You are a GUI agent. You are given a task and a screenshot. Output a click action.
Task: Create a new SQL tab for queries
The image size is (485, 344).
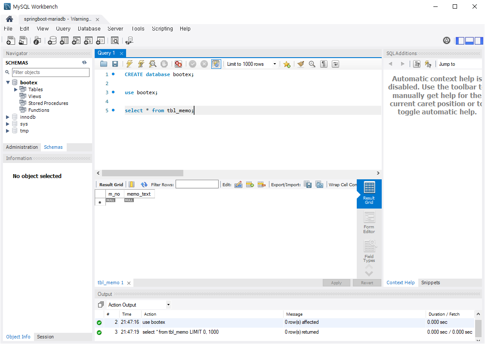11,40
